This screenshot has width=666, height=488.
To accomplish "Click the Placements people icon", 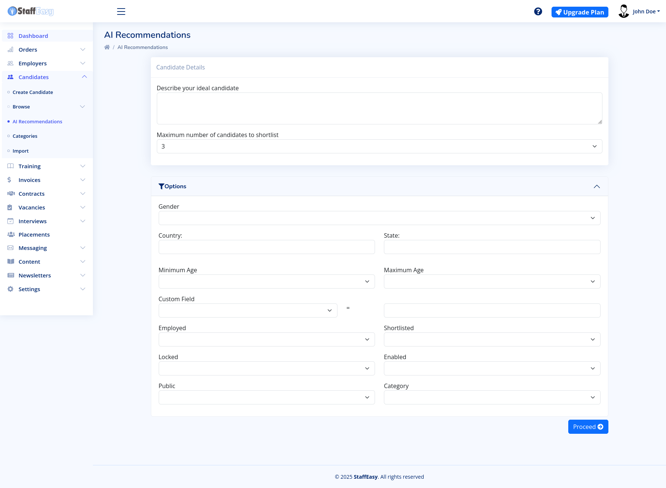I will tap(11, 235).
